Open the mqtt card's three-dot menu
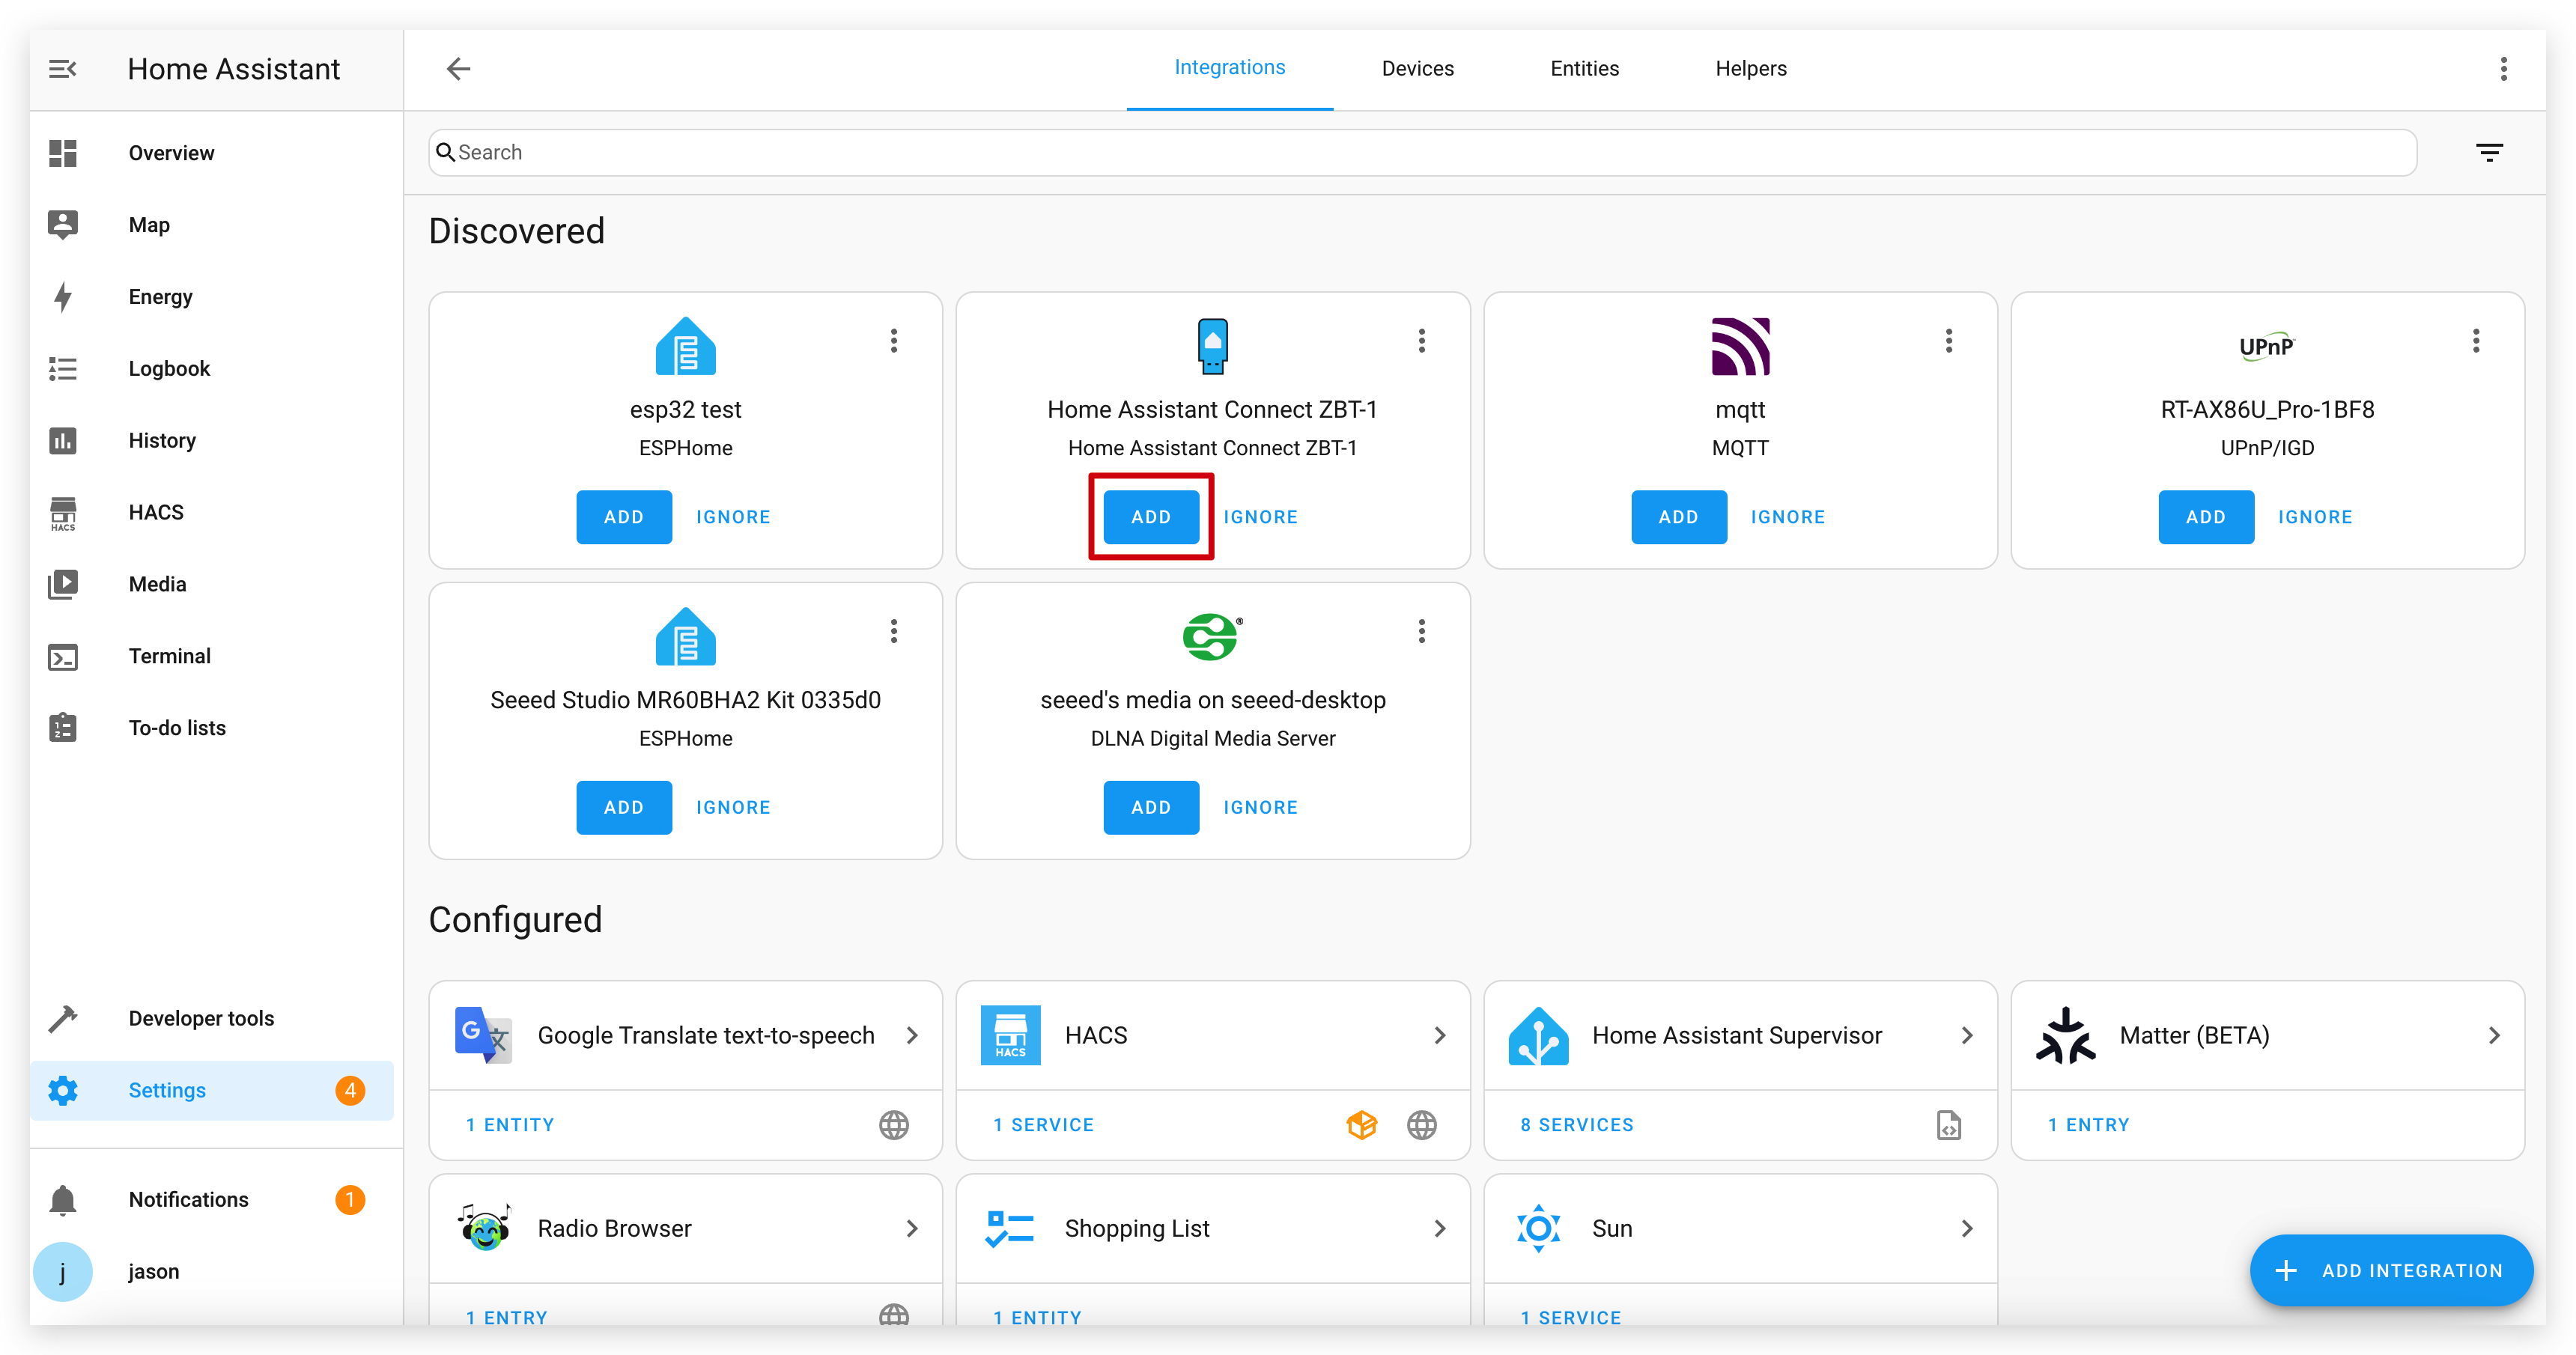The image size is (2576, 1355). click(x=1948, y=341)
